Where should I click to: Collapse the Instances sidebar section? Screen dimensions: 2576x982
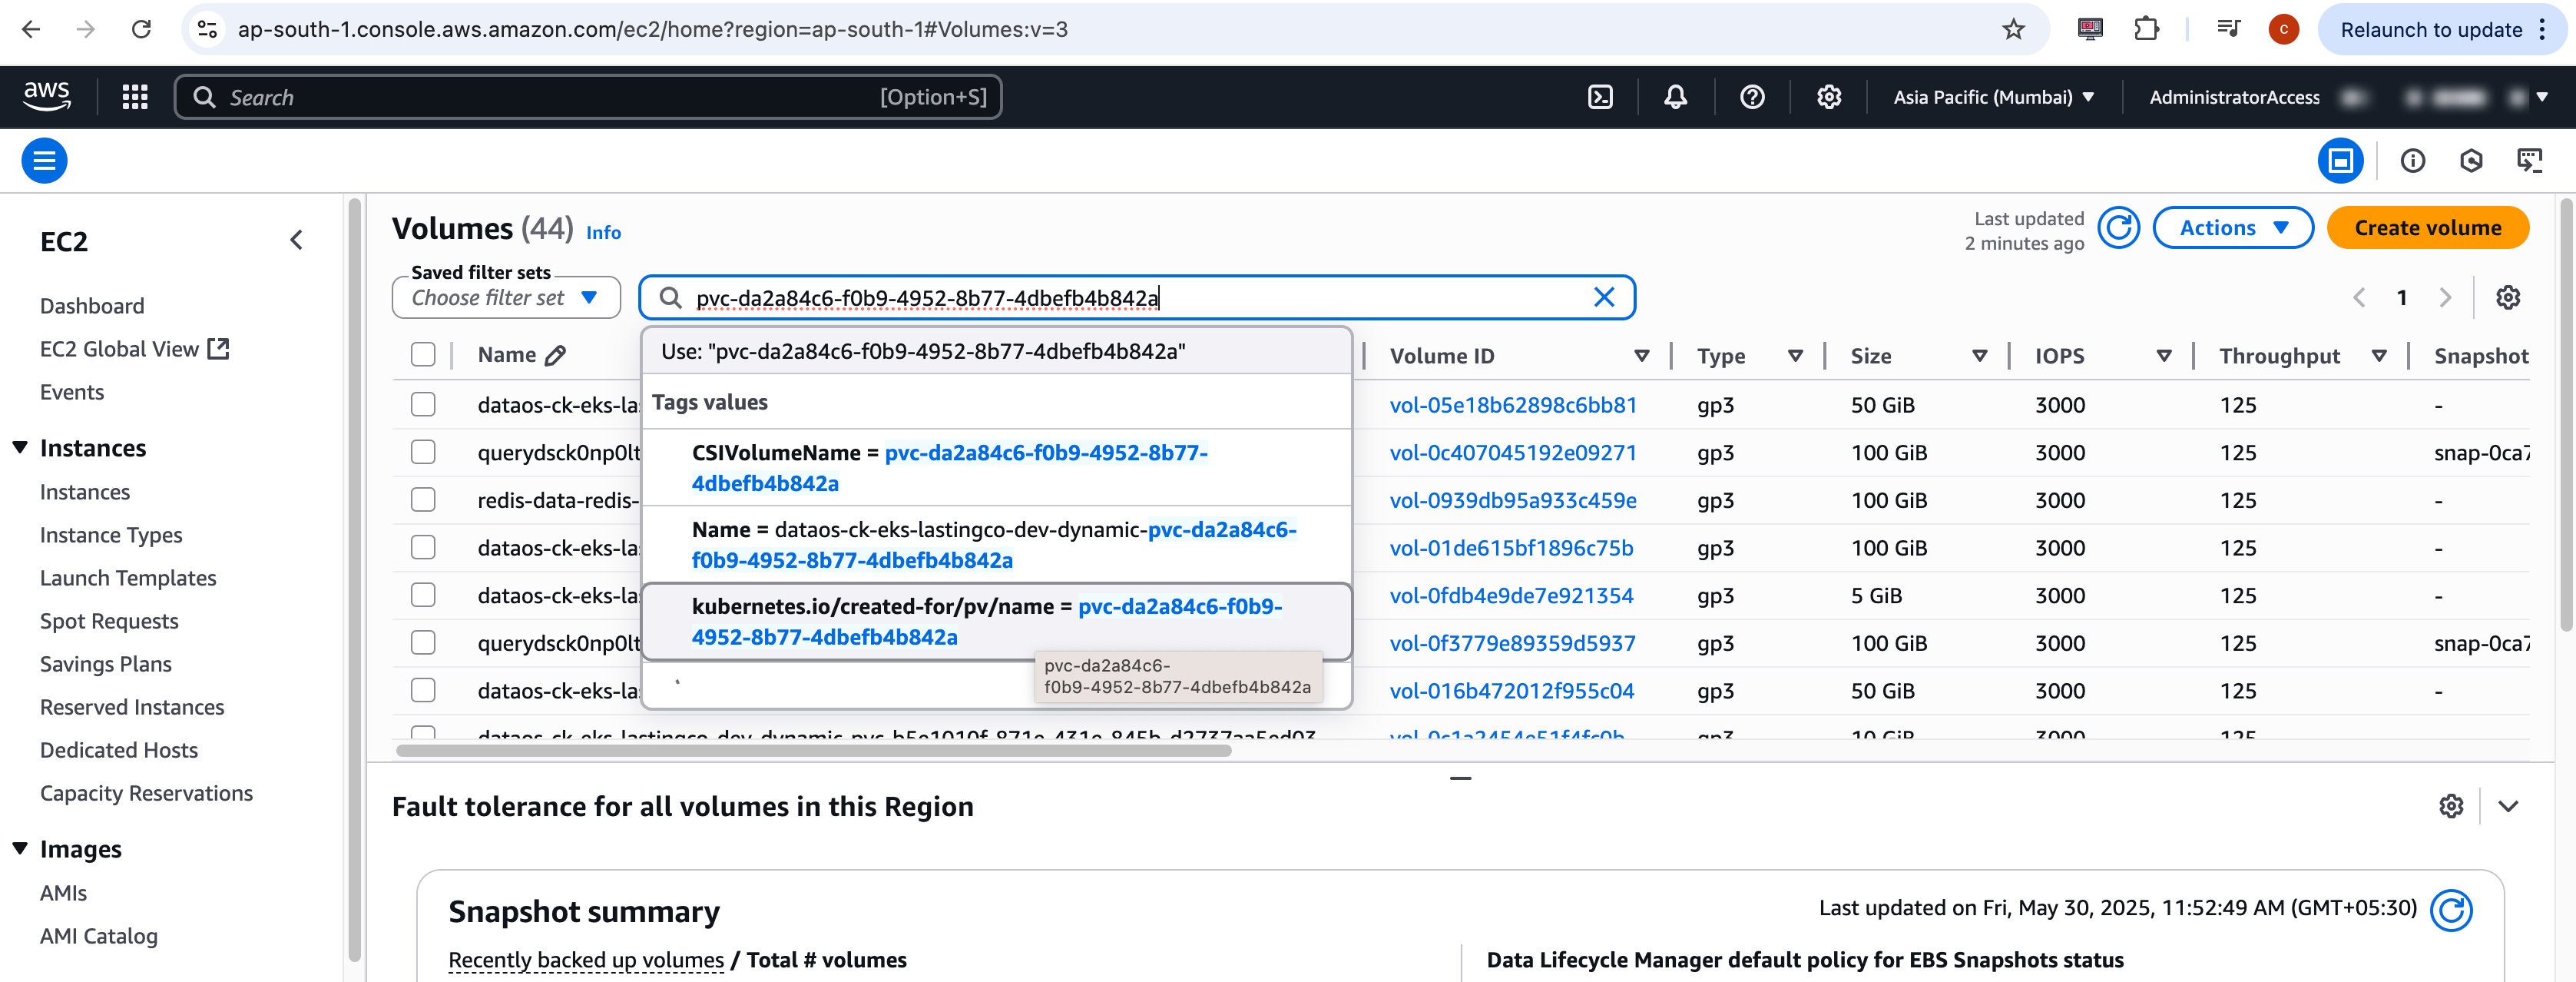point(20,447)
